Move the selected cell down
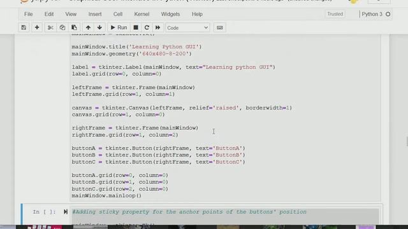 (99, 27)
